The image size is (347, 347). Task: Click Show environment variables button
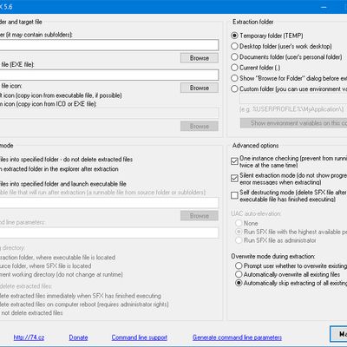pos(293,123)
